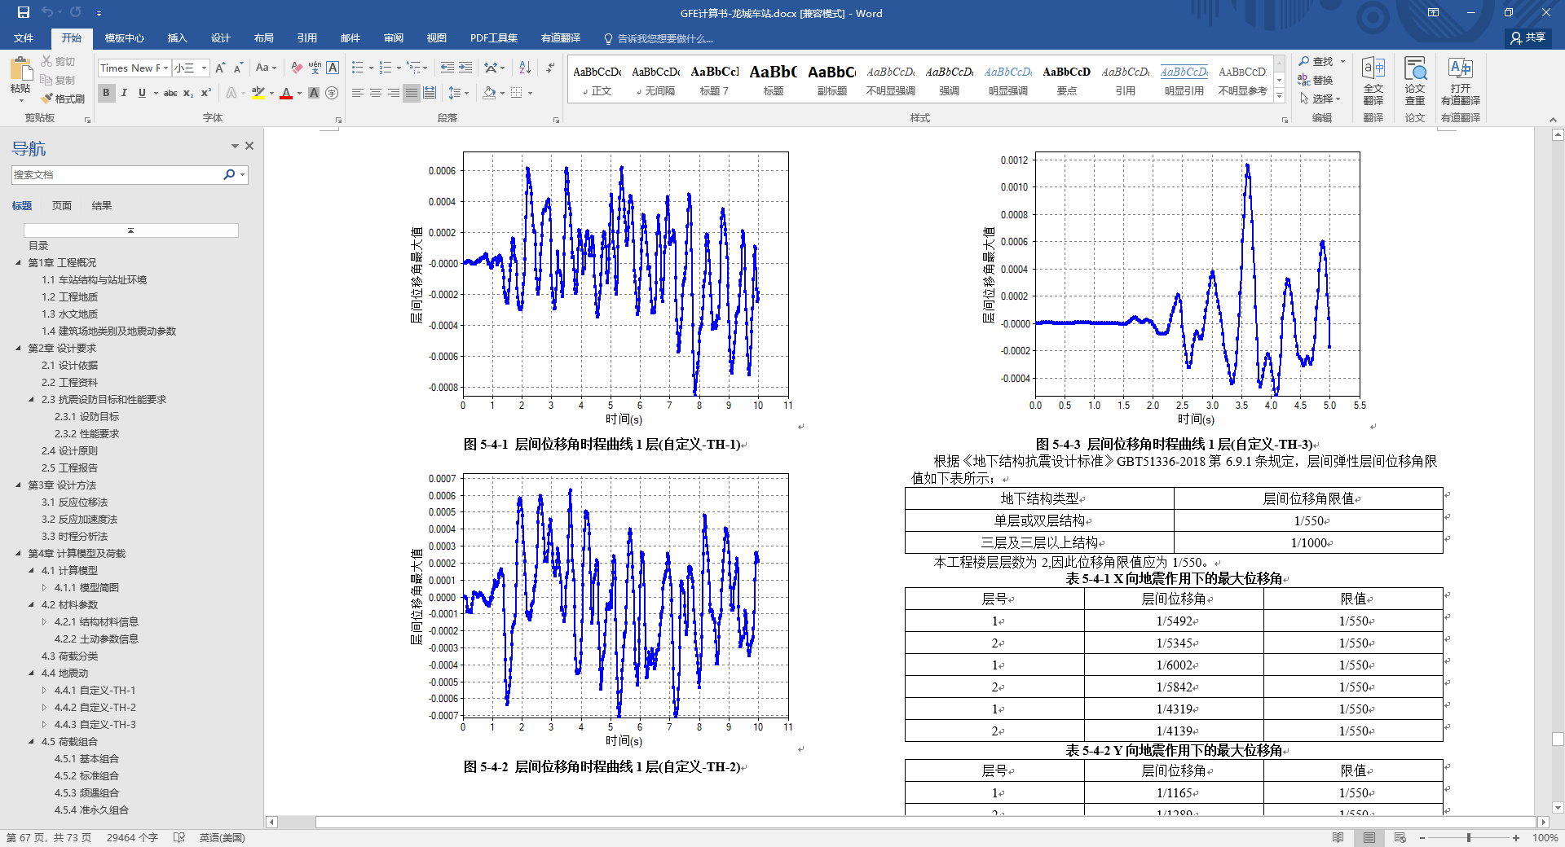This screenshot has width=1565, height=847.
Task: Clear all formatting with eraser icon
Action: click(297, 68)
